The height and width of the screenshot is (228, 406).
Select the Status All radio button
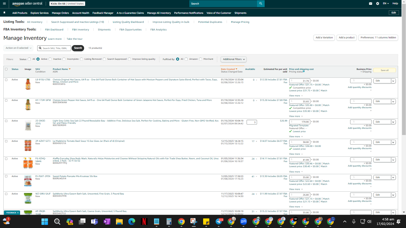point(29,59)
